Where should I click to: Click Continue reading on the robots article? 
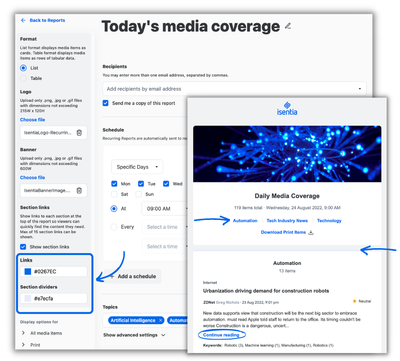[x=221, y=335]
